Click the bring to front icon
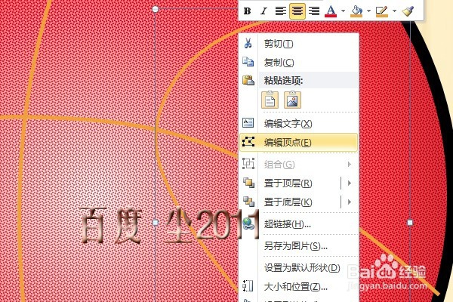The width and height of the screenshot is (453, 302). pyautogui.click(x=248, y=183)
